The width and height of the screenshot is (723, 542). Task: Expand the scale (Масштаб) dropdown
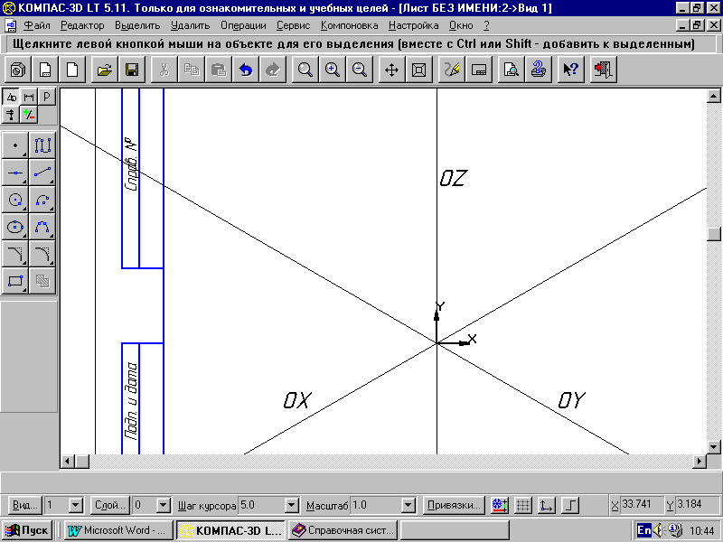(x=408, y=506)
